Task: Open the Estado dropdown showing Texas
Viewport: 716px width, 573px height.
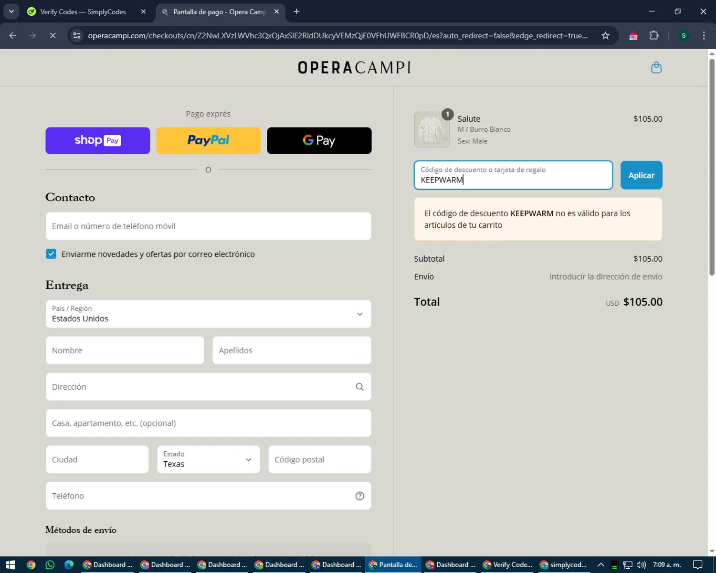Action: 209,459
